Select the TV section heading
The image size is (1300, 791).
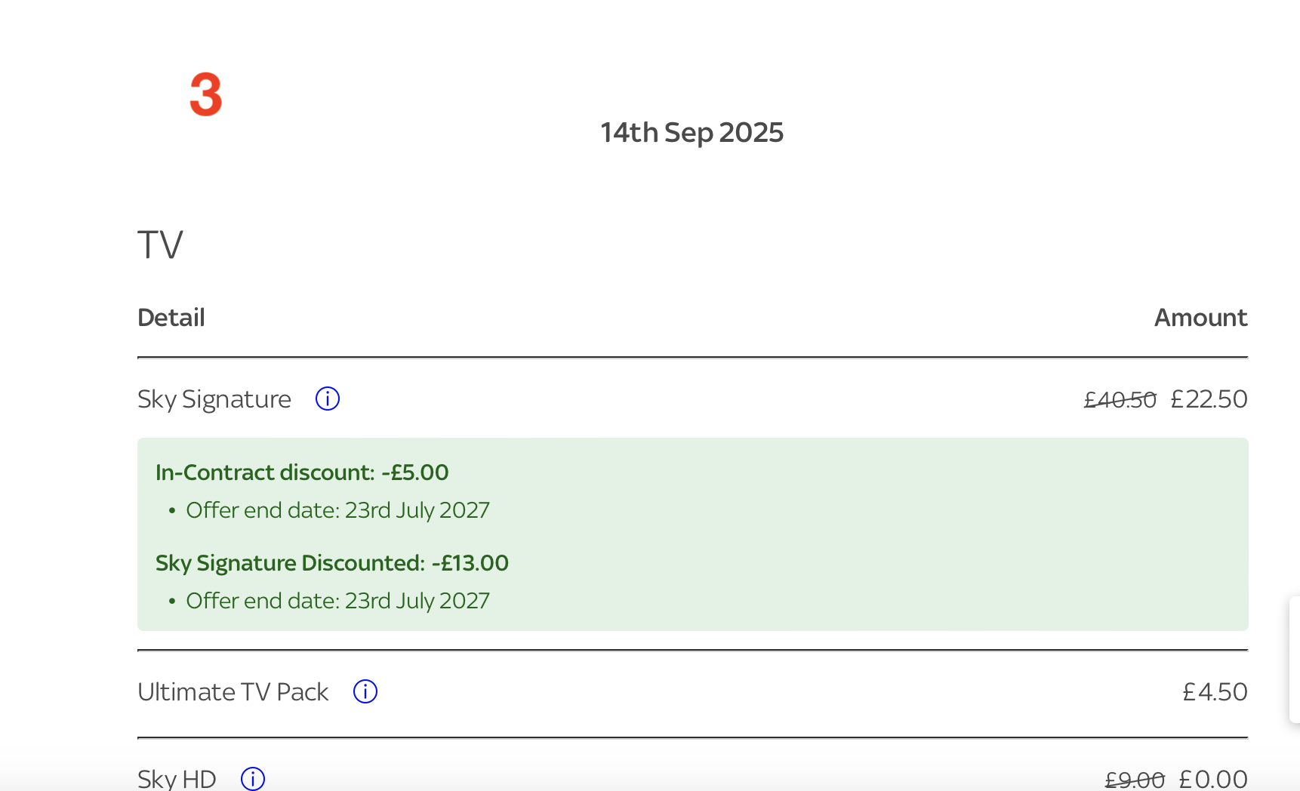click(x=159, y=243)
